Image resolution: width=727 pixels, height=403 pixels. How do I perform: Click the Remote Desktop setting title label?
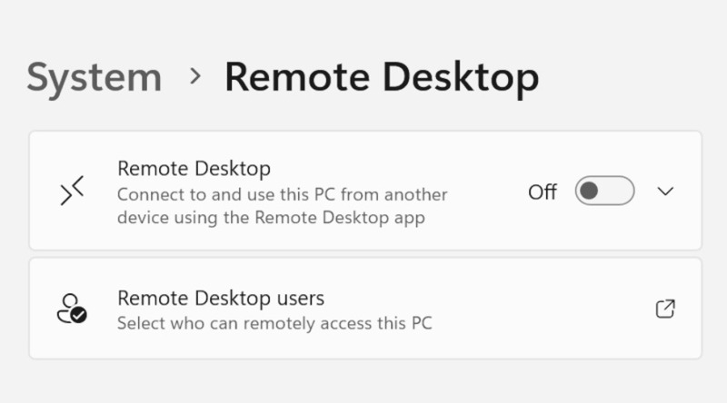point(194,169)
